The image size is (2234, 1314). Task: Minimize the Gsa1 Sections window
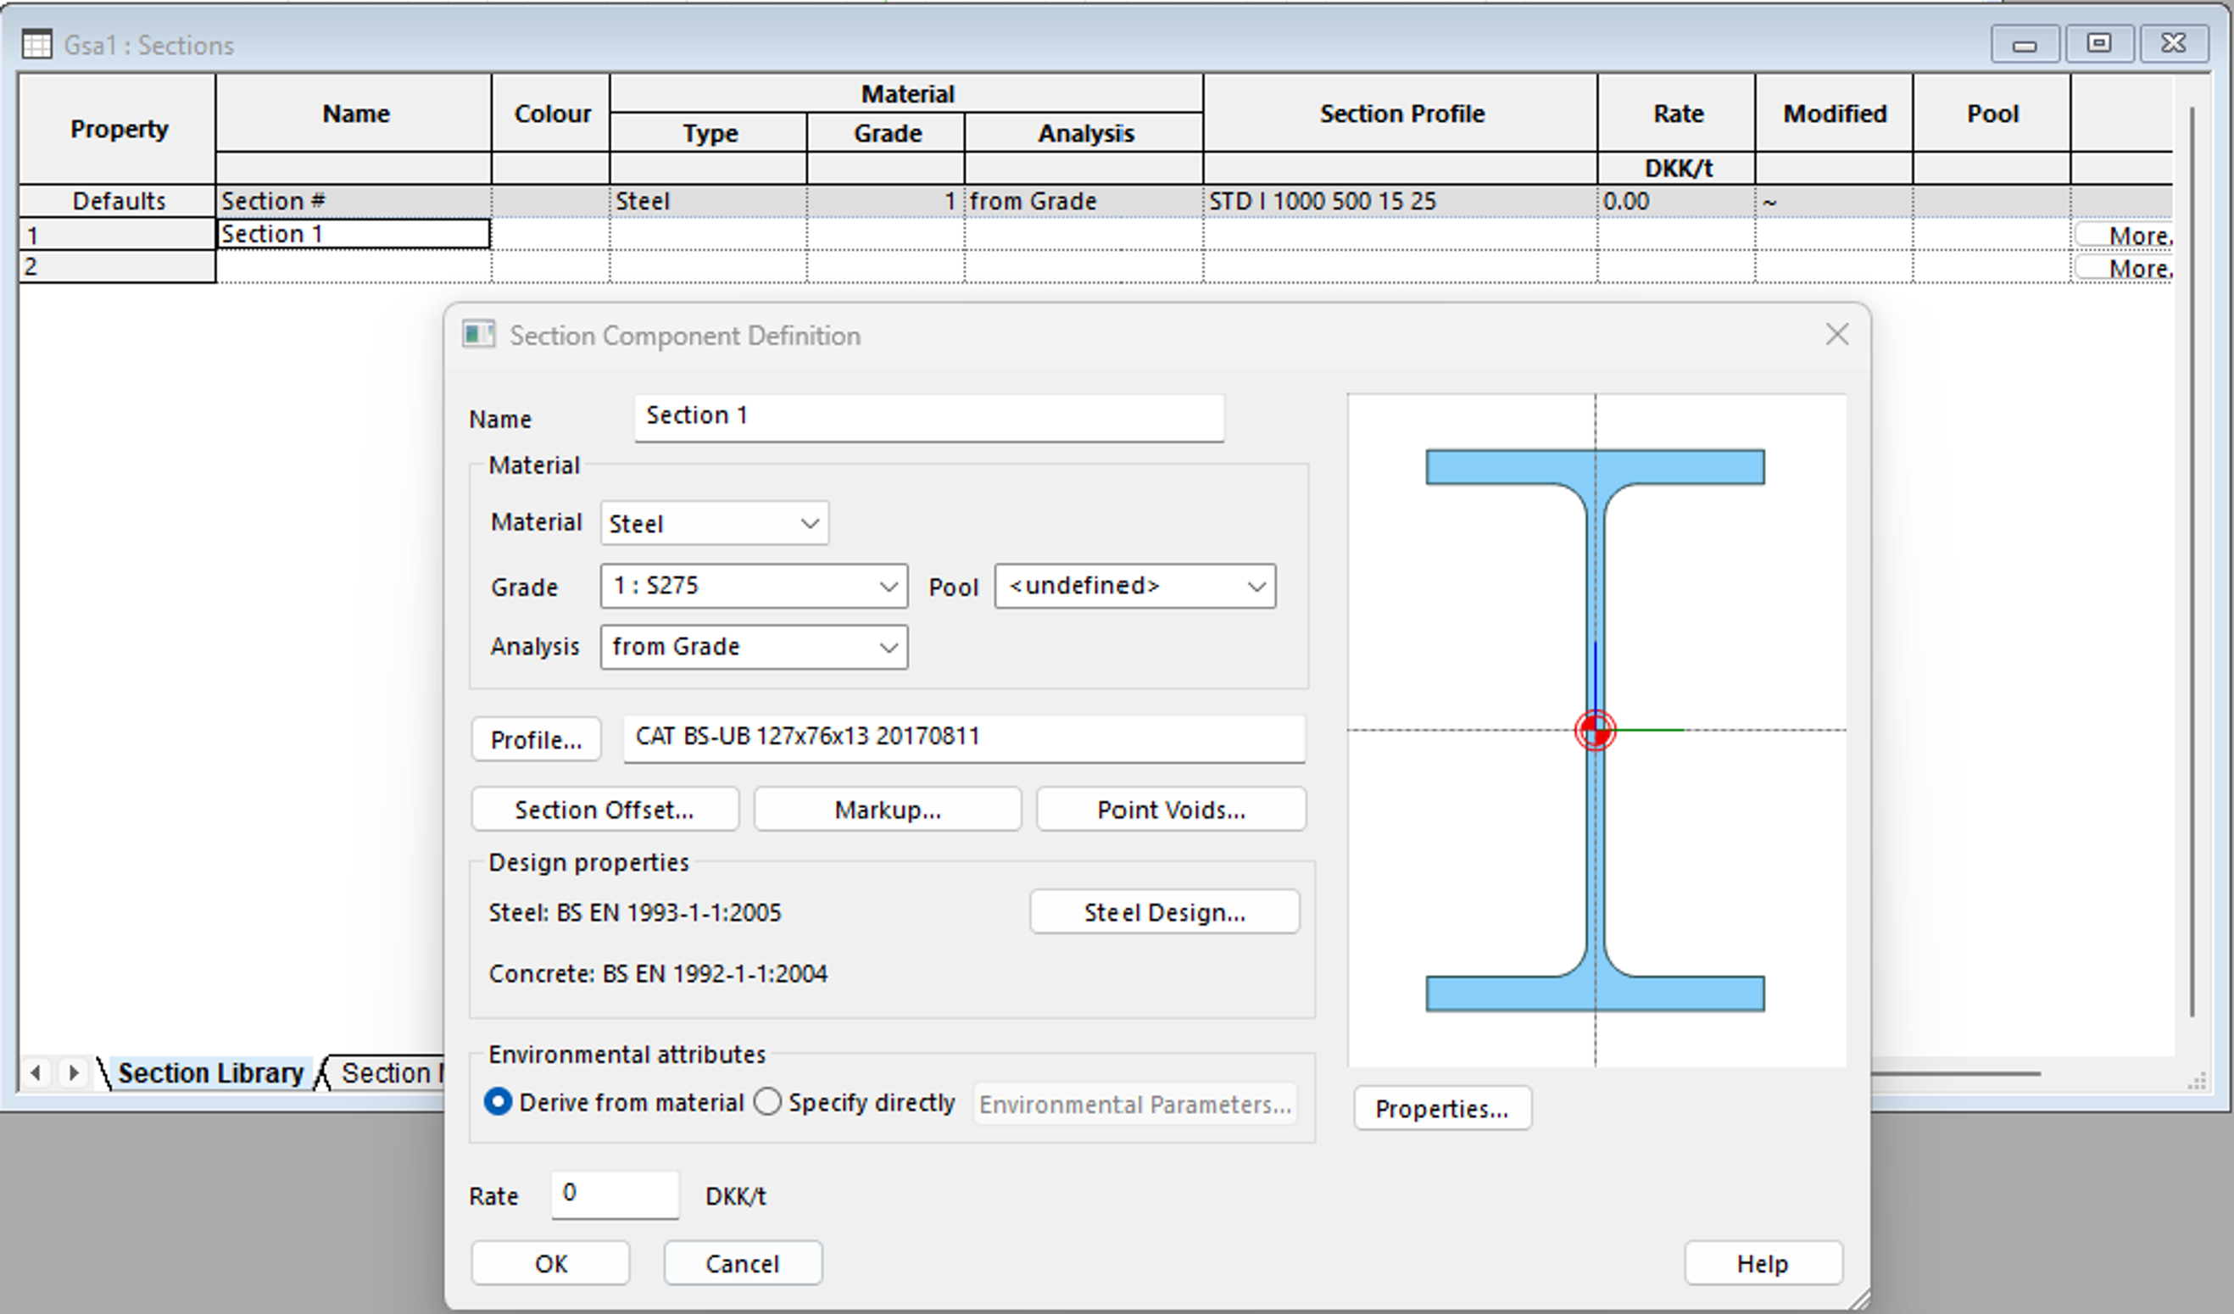(2024, 43)
